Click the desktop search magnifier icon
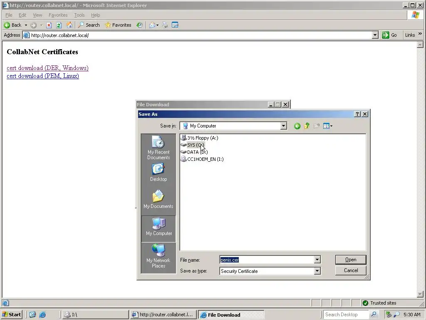This screenshot has width=426, height=320. tap(374, 315)
